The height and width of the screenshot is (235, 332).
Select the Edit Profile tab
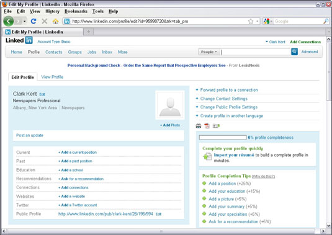click(23, 77)
